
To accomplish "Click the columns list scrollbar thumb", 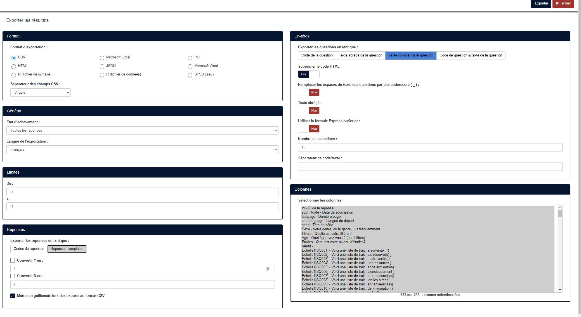I will 560,213.
